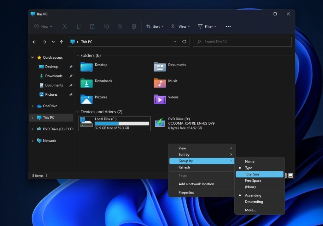Click the Delete icon in the command bar
This screenshot has width=323, height=226.
coord(134,27)
